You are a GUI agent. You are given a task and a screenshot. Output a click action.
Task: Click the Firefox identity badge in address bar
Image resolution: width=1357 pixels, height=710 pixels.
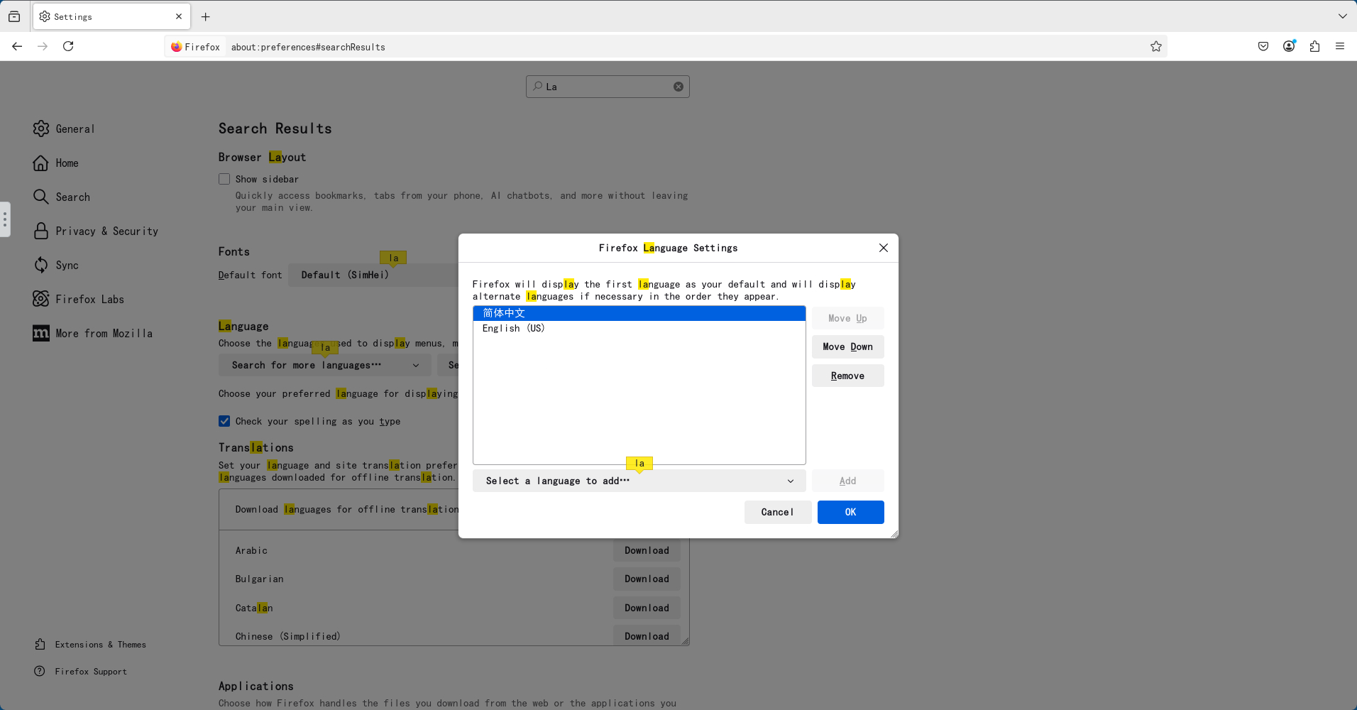click(196, 47)
